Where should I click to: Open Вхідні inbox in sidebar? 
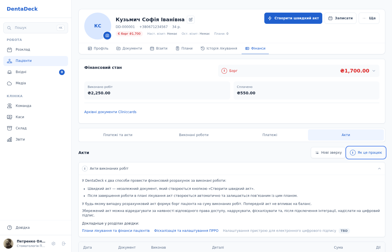point(36,72)
